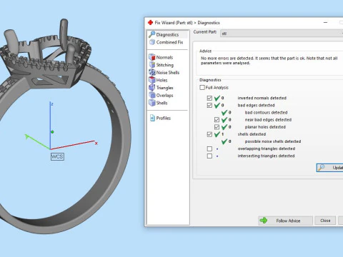343x257 pixels.
Task: Click the Update button
Action: tap(330, 168)
